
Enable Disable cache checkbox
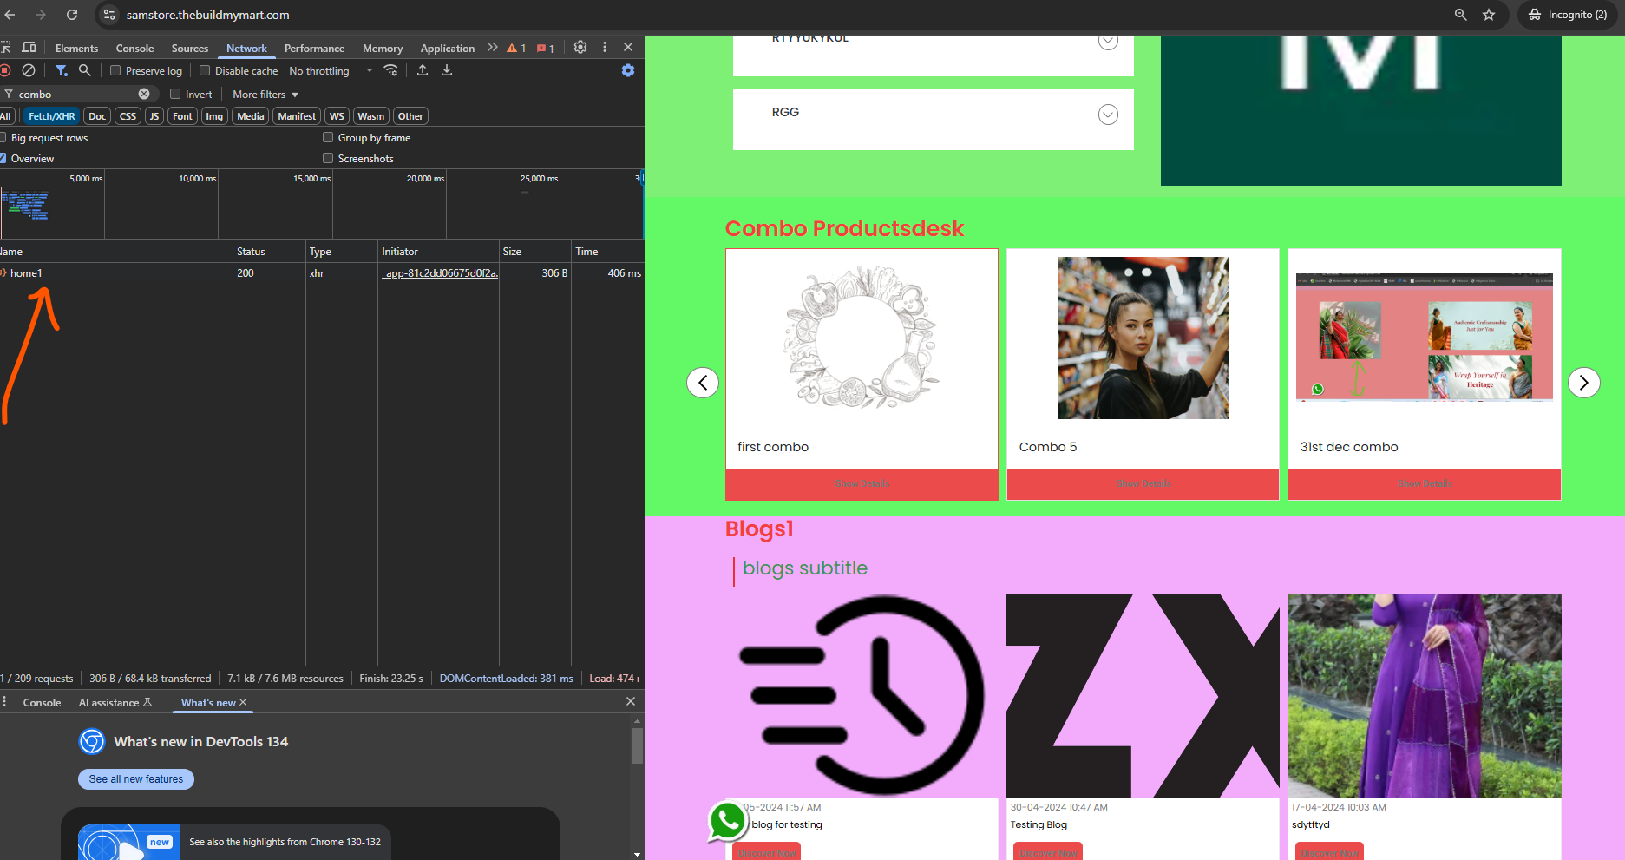click(x=205, y=70)
